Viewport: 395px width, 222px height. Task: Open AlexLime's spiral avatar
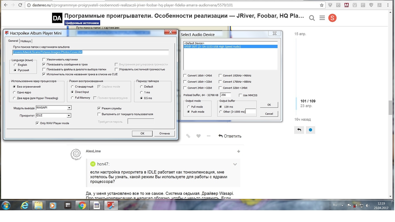coord(76,154)
